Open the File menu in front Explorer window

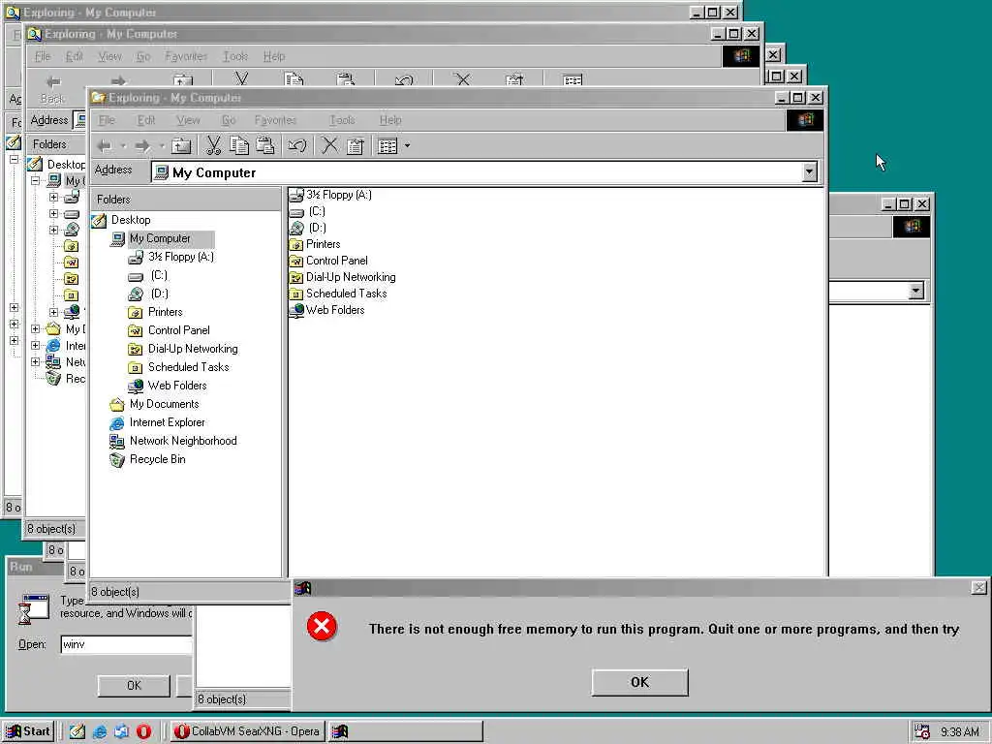click(x=107, y=120)
